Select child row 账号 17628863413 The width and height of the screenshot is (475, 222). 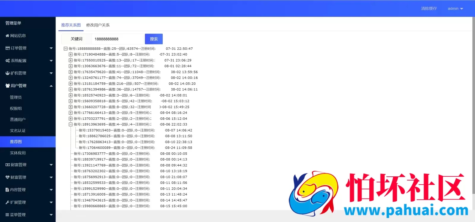pyautogui.click(x=135, y=142)
